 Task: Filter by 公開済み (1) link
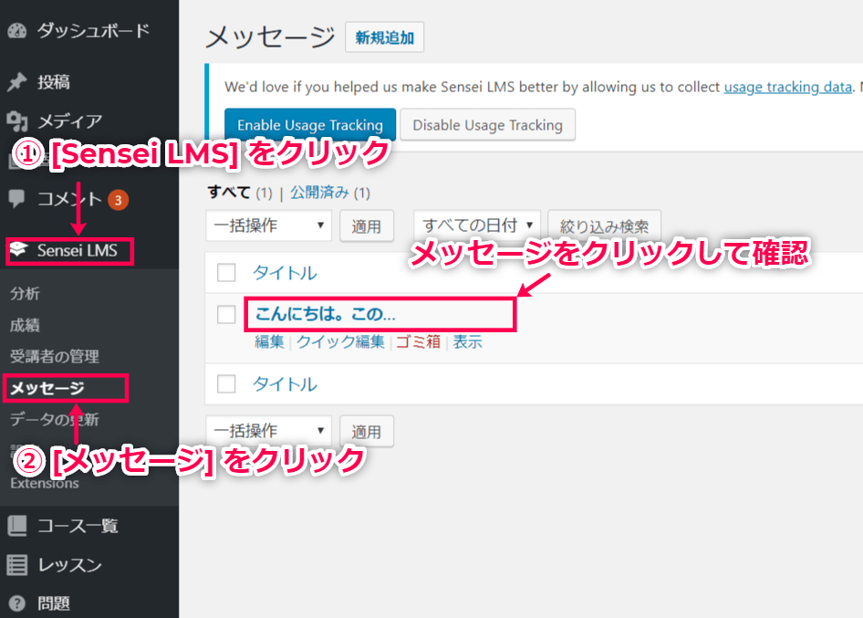pos(330,193)
